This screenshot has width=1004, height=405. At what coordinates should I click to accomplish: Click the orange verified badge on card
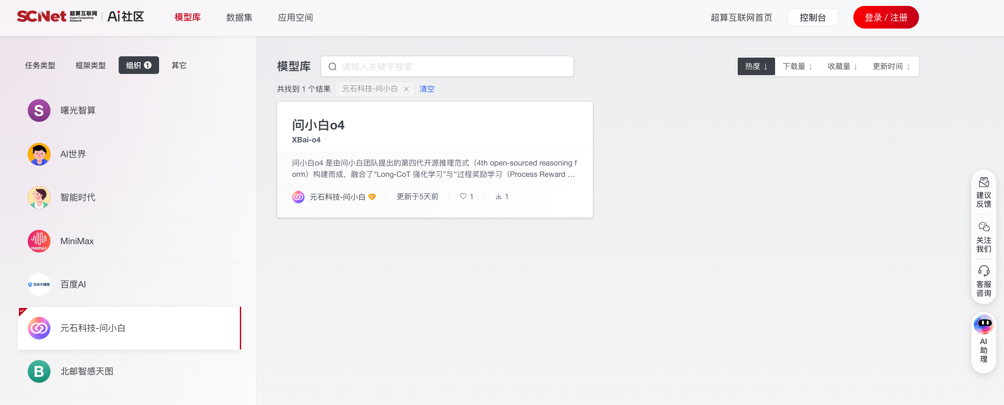click(x=372, y=197)
